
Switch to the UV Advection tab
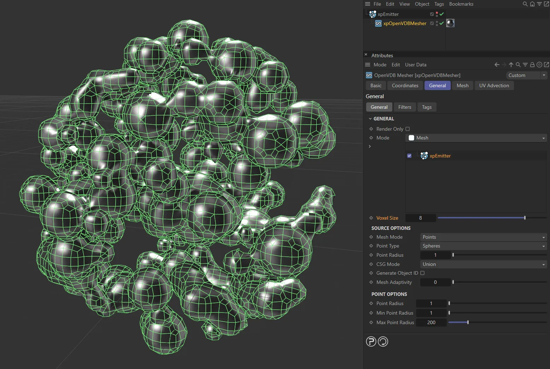tap(494, 85)
